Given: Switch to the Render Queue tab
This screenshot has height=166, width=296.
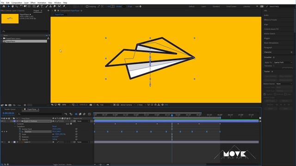Looking at the screenshot, I should pyautogui.click(x=10, y=109).
